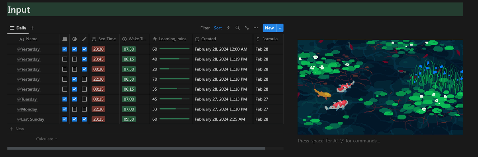This screenshot has height=157, width=478.
Task: Open the Created column header menu
Action: tap(223, 39)
